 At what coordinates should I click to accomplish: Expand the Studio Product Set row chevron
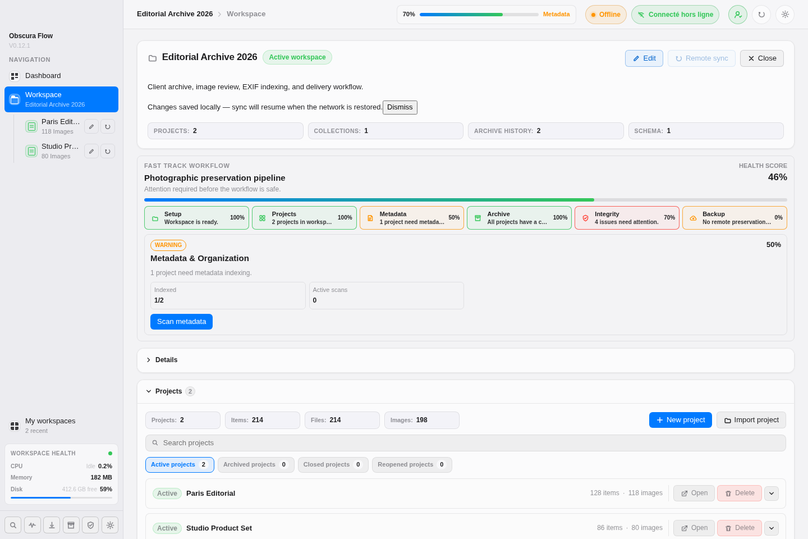[772, 528]
